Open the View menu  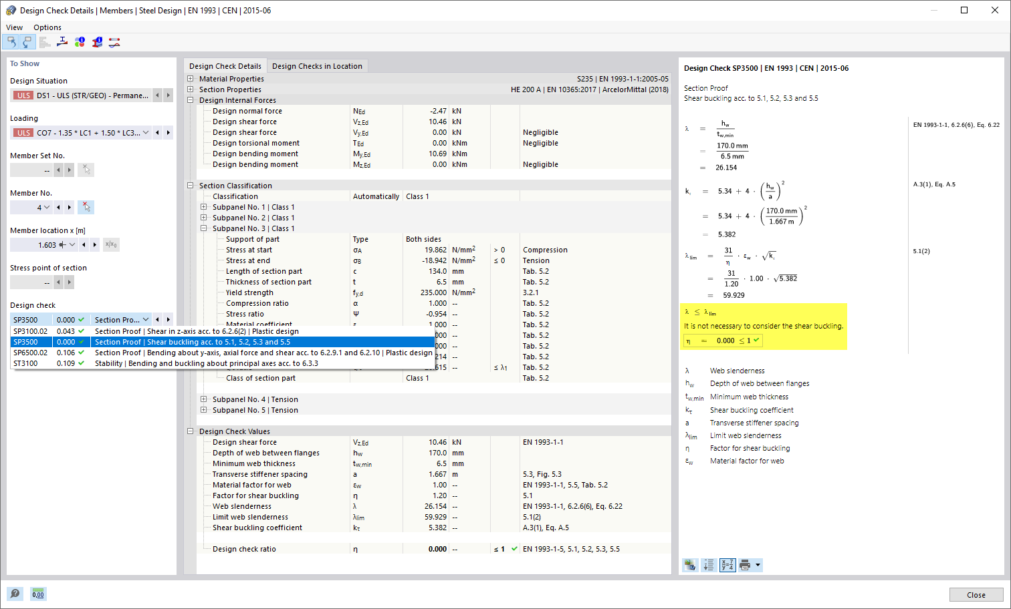tap(14, 27)
